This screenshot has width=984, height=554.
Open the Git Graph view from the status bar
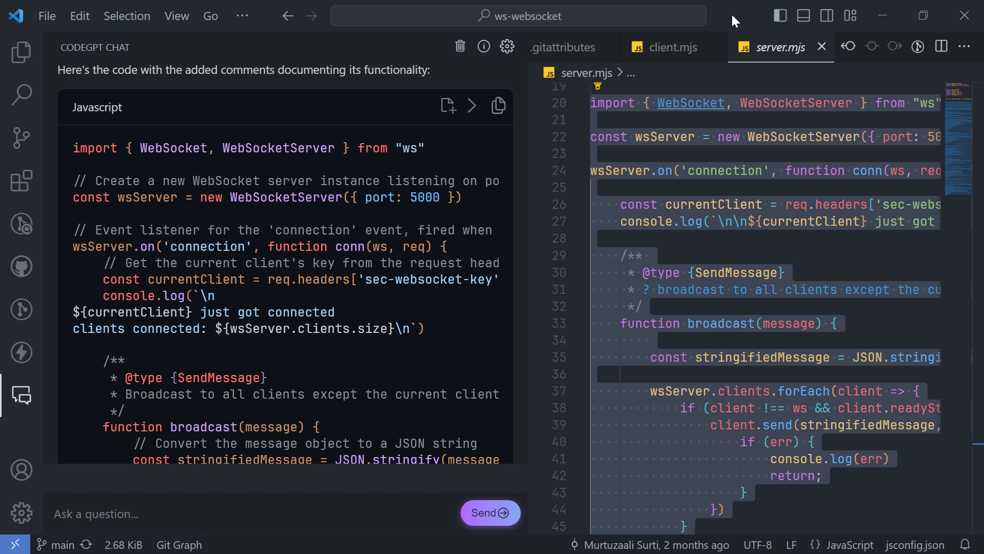click(179, 545)
